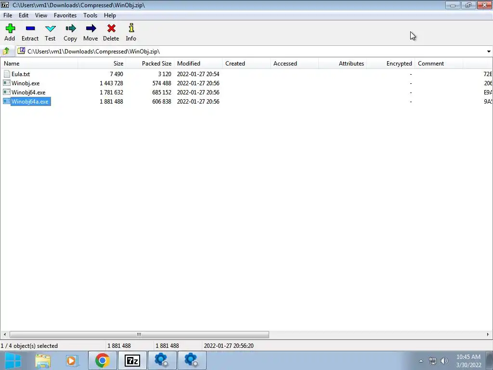Click Eula.txt modified date 2022-01-27 20:54
Viewport: 493px width, 370px height.
point(198,74)
